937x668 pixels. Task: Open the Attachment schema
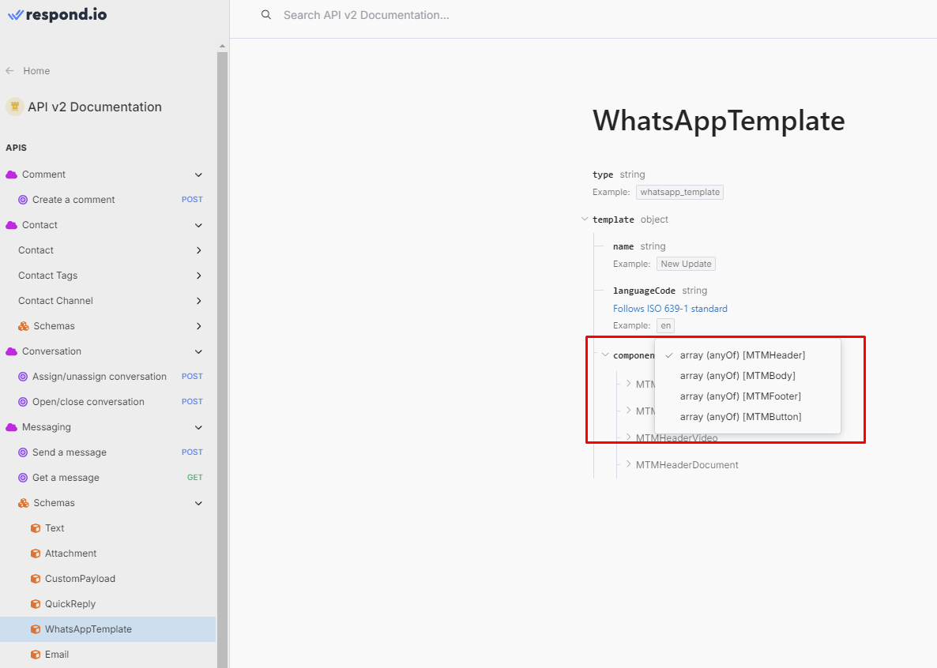(70, 554)
